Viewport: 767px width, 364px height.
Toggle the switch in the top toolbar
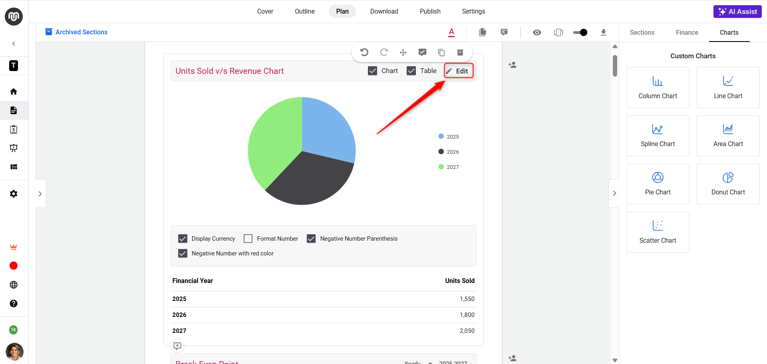pos(580,32)
